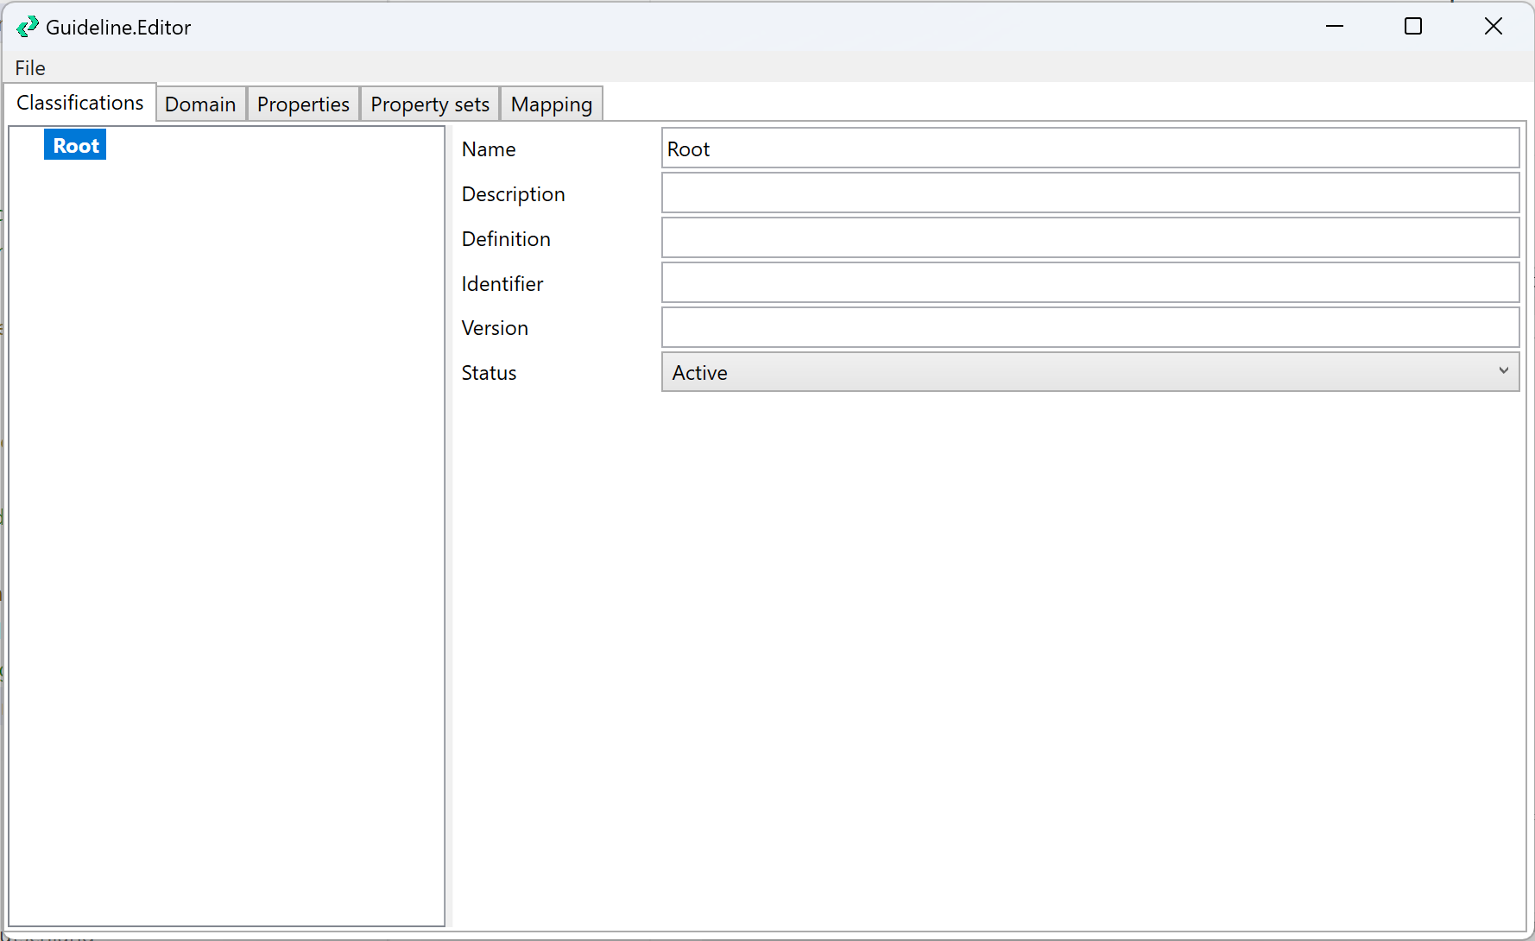Click into the Name field containing Root
The height and width of the screenshot is (941, 1535).
[x=1090, y=148]
